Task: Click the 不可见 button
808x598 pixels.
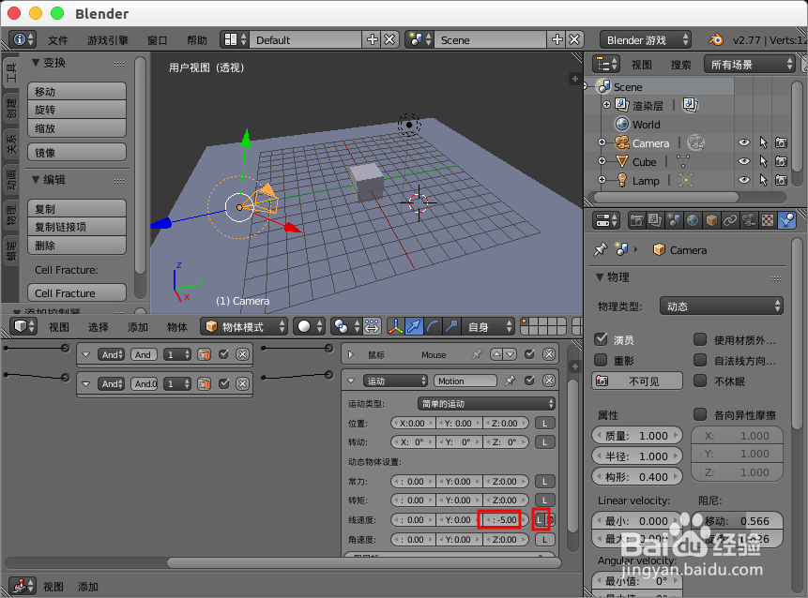Action: click(x=637, y=381)
